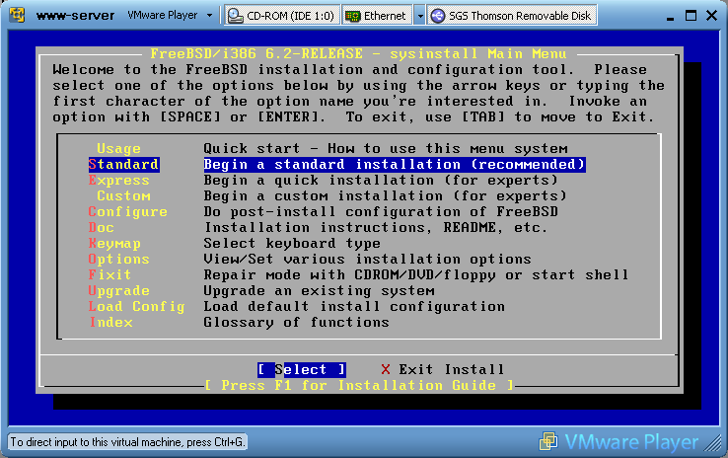
Task: Click the SGS Thomson Removable Disk button
Action: (512, 16)
